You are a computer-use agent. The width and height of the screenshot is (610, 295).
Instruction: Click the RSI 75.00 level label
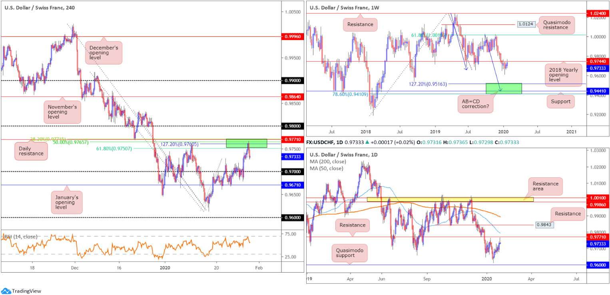[290, 234]
